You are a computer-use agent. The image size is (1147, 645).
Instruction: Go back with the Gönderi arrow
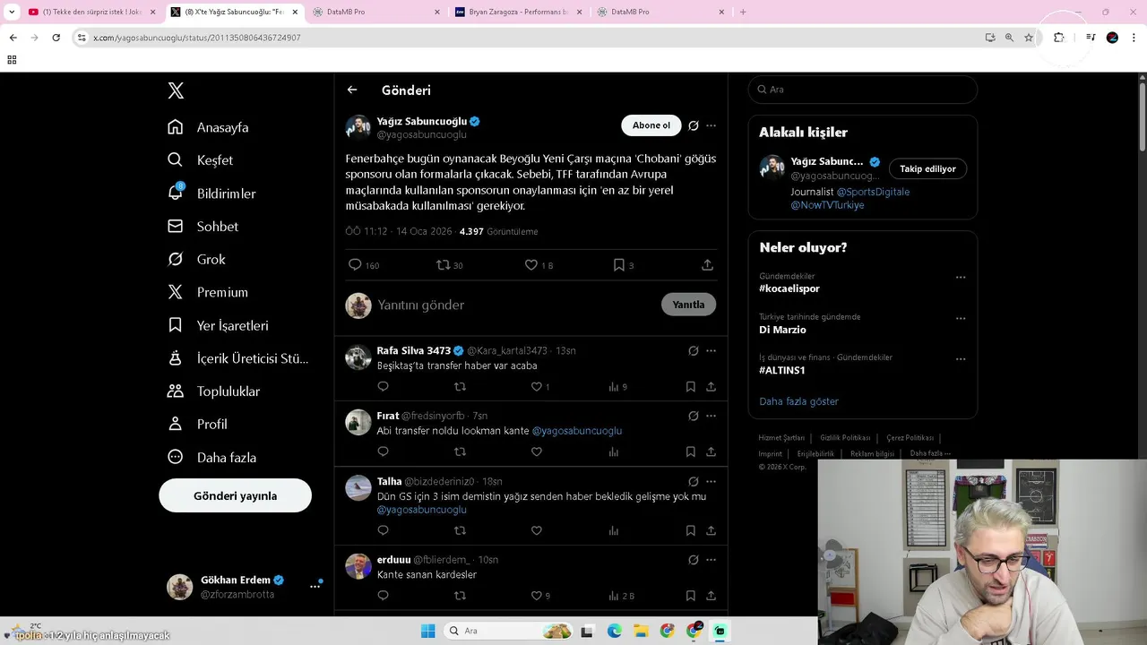tap(352, 90)
